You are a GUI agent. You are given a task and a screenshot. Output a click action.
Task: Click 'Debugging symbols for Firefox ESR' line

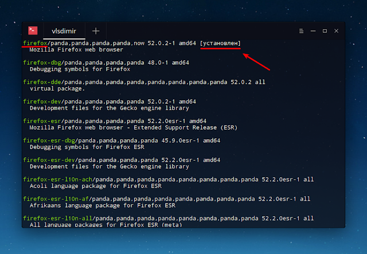(x=87, y=147)
